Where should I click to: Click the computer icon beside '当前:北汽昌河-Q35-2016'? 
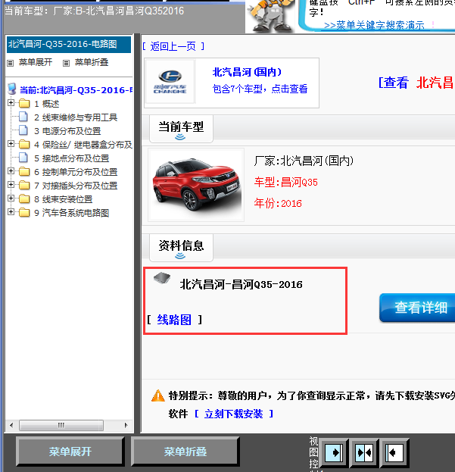coord(11,89)
